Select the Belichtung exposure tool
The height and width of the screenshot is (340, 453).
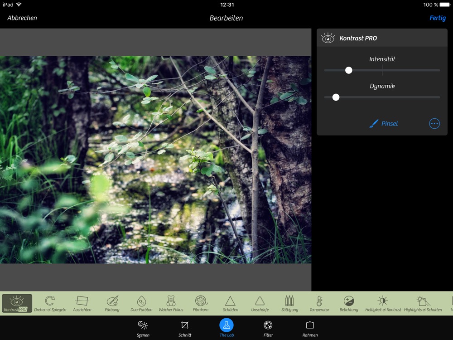[x=349, y=303]
